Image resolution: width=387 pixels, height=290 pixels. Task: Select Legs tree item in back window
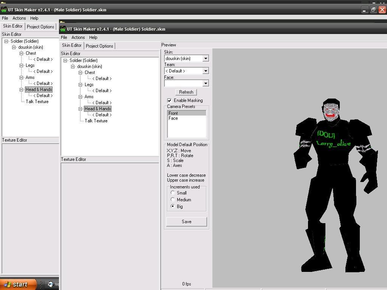(30, 65)
